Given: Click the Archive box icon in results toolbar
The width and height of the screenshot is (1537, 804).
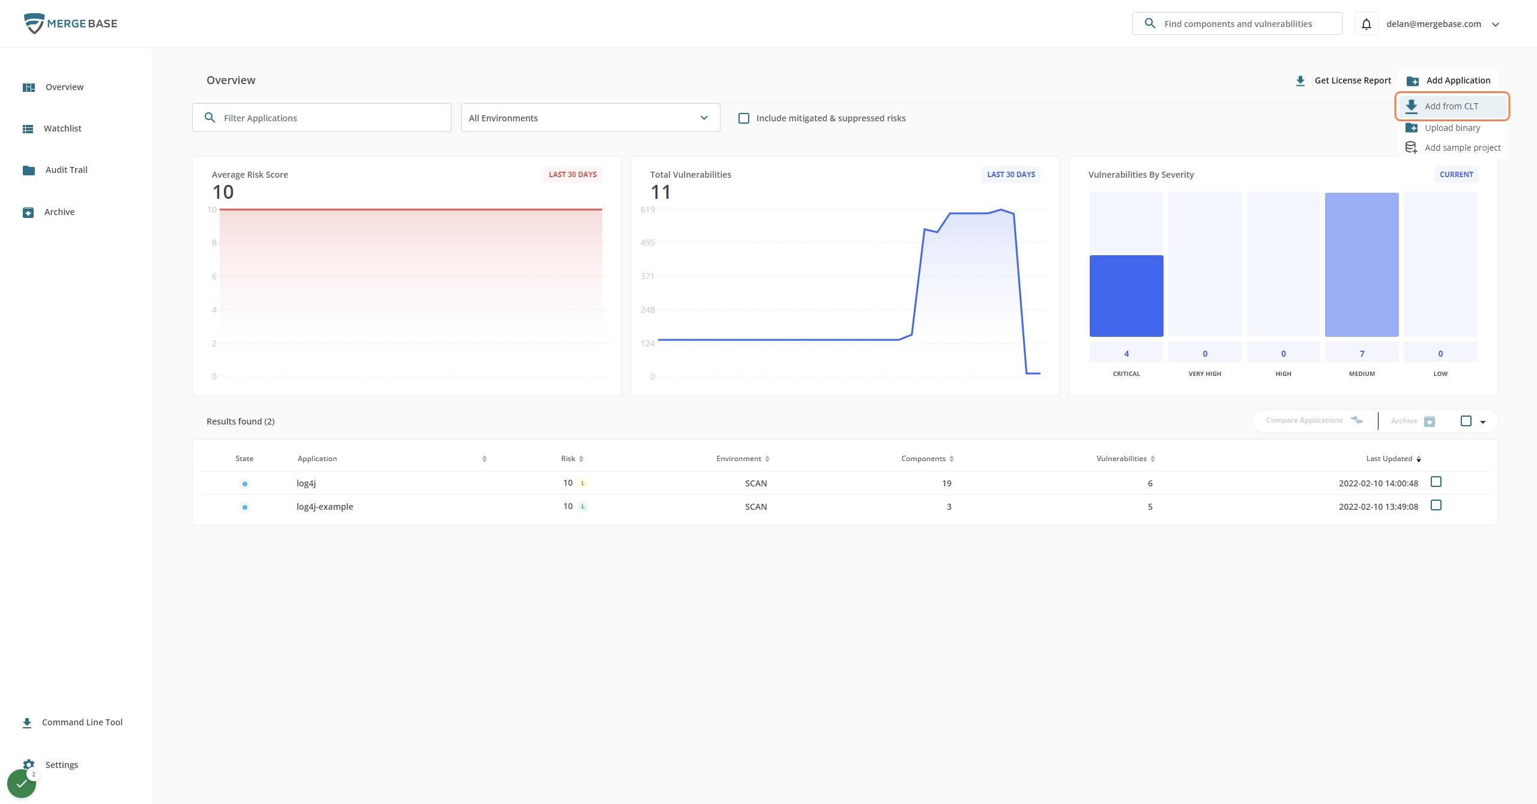Looking at the screenshot, I should (x=1430, y=421).
